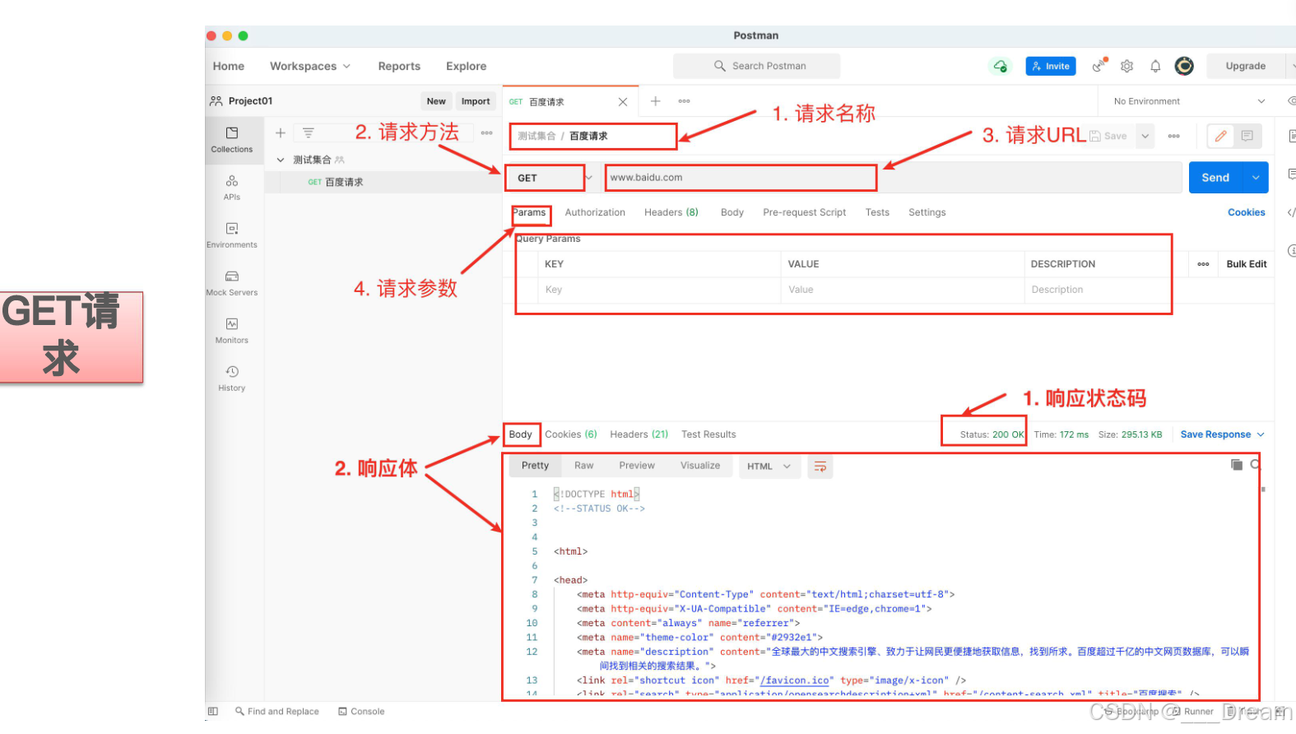1296x734 pixels.
Task: Open request Settings tab
Action: (927, 212)
